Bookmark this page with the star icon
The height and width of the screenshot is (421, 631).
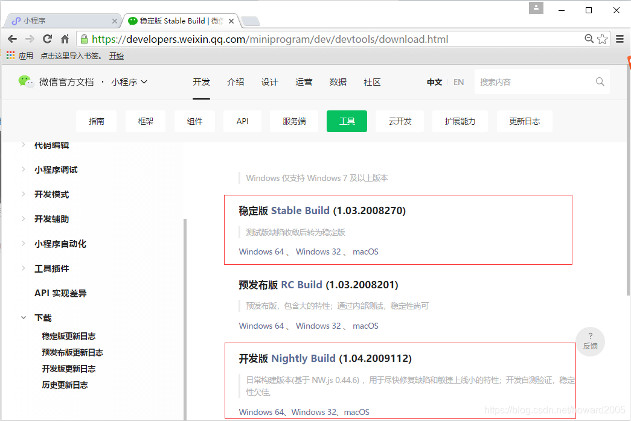point(603,39)
